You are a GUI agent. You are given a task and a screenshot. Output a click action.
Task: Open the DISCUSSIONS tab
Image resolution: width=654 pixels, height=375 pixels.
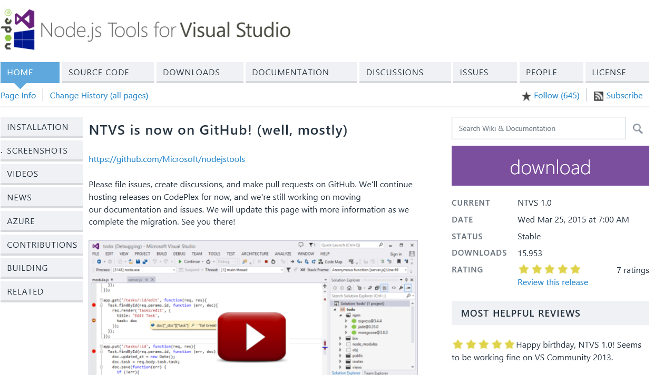click(x=405, y=73)
